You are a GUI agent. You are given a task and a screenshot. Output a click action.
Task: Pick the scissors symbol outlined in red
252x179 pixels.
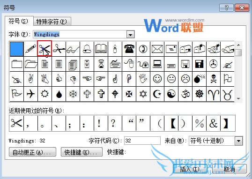click(x=44, y=48)
